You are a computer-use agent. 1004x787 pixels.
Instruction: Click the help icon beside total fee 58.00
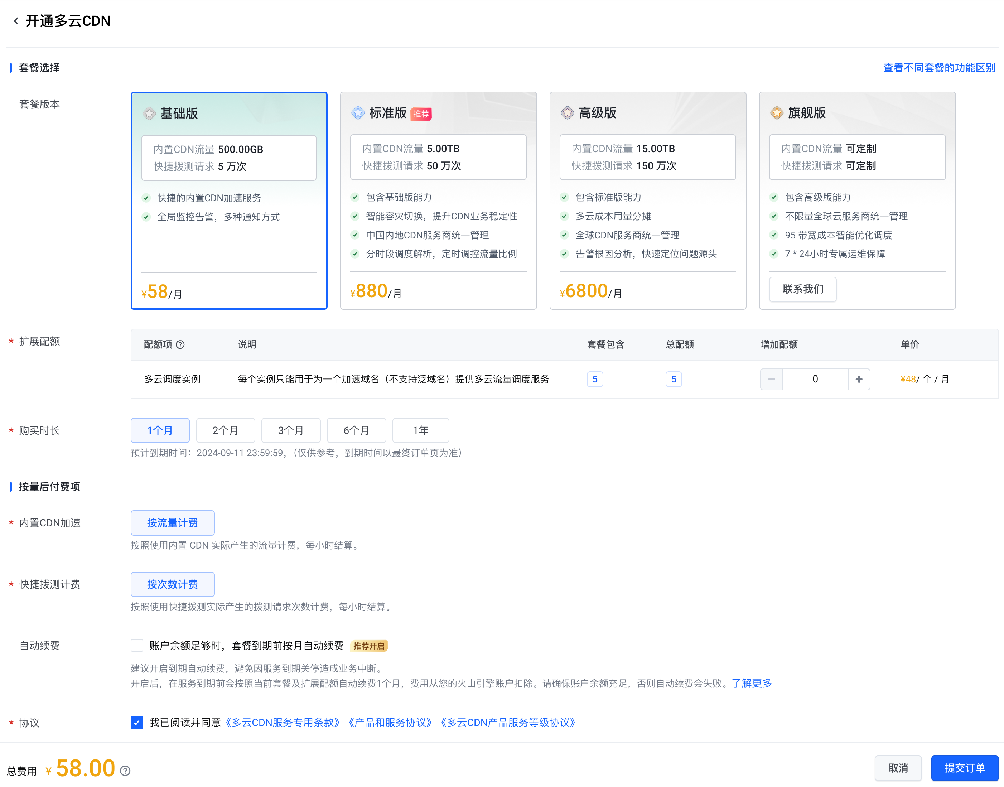pyautogui.click(x=125, y=771)
